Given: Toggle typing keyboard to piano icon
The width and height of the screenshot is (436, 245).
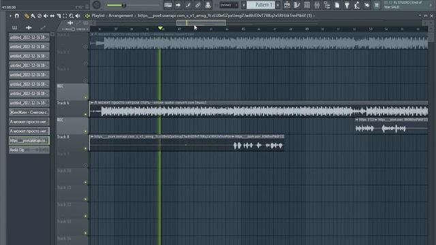Looking at the screenshot, I should [168, 5].
